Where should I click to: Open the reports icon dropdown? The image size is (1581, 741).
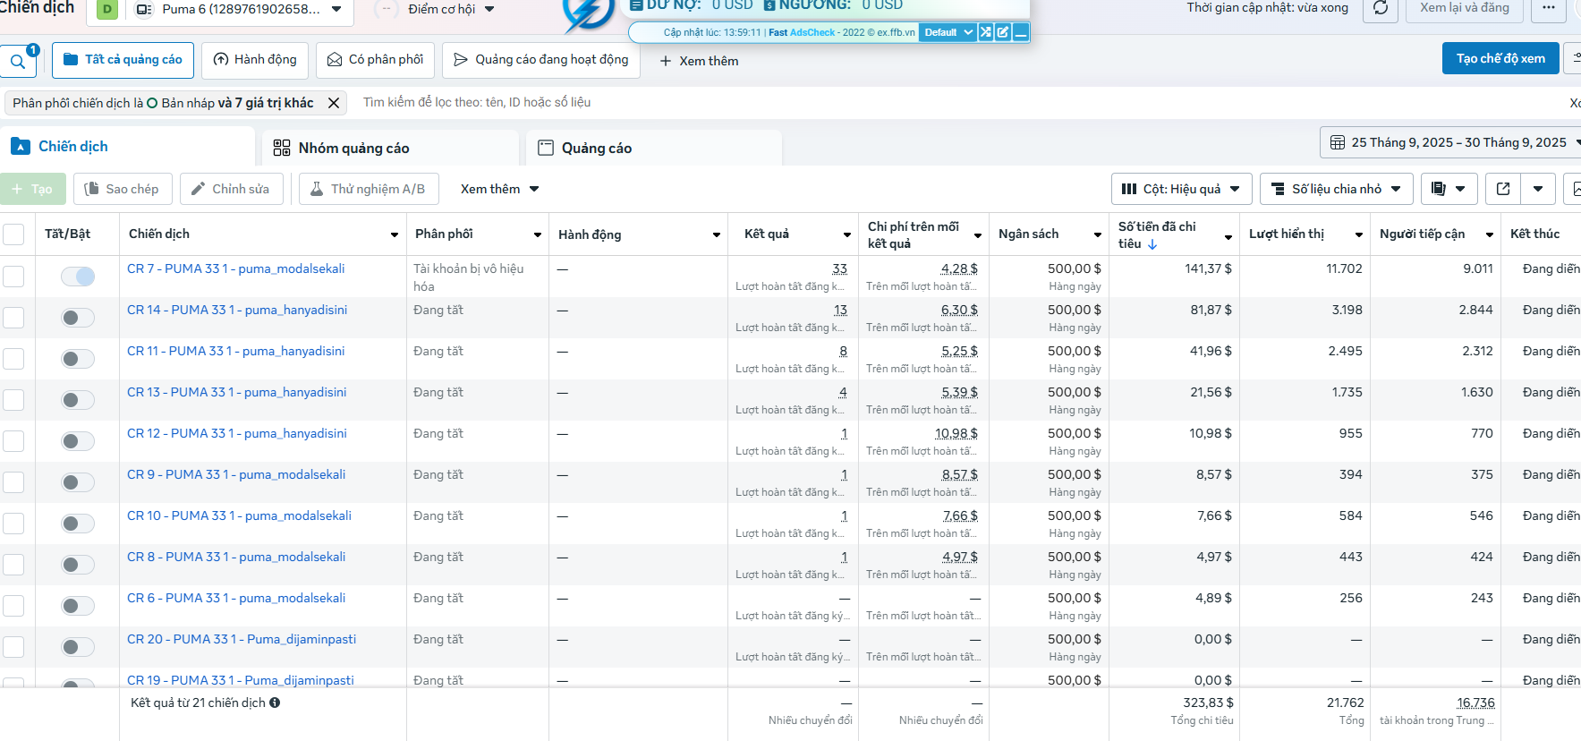pyautogui.click(x=1449, y=189)
